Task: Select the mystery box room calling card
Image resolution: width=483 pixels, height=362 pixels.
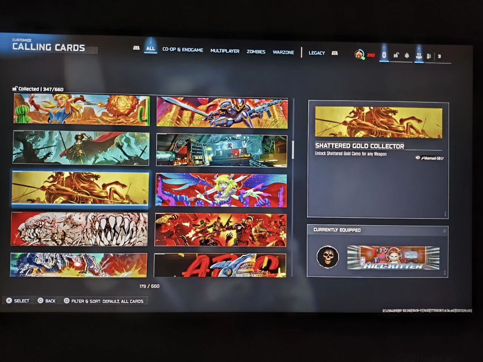Action: [222, 150]
